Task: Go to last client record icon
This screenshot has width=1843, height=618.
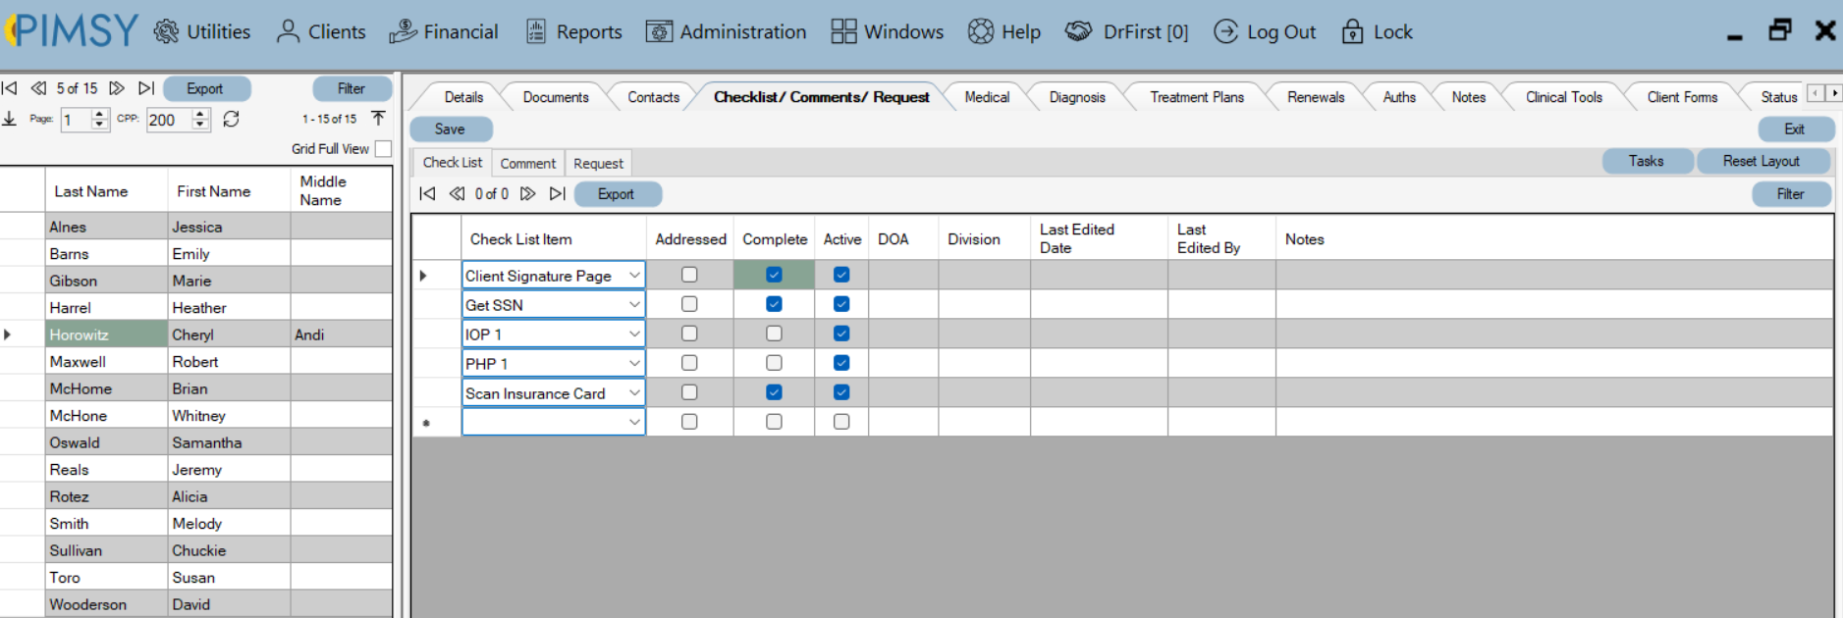Action: [x=146, y=88]
